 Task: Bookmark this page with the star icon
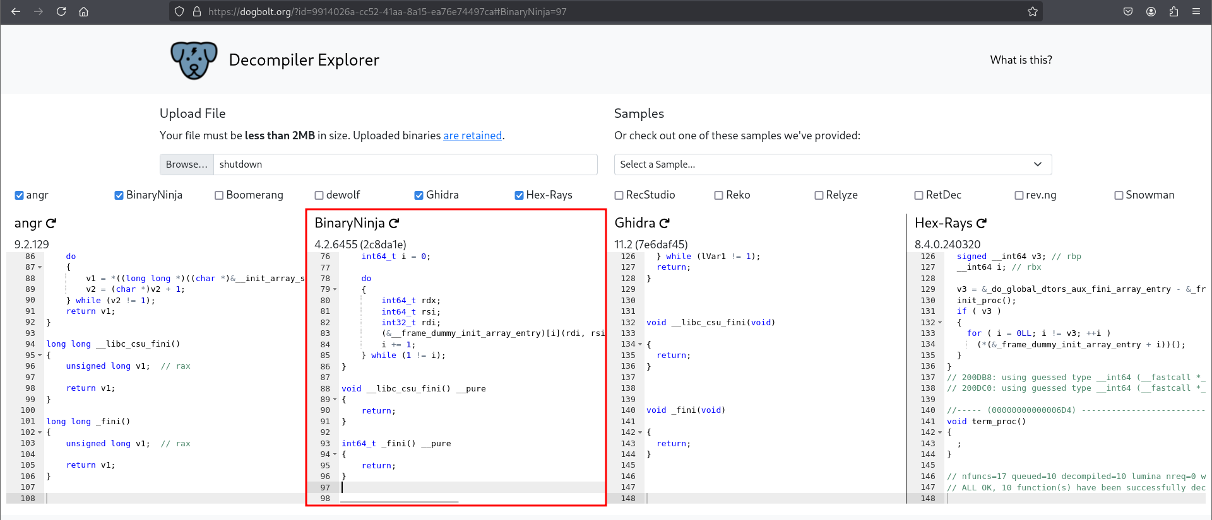click(x=1033, y=11)
